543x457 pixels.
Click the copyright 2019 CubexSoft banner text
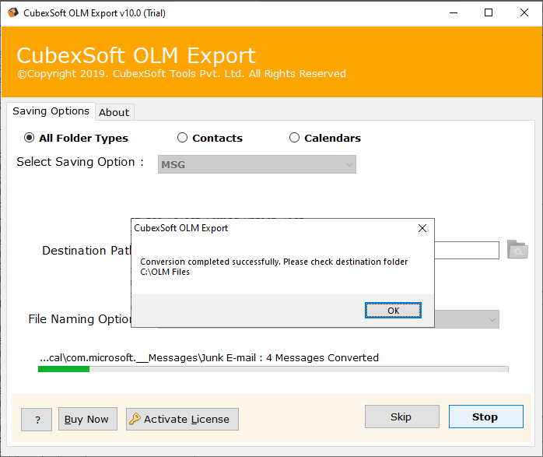click(x=182, y=74)
